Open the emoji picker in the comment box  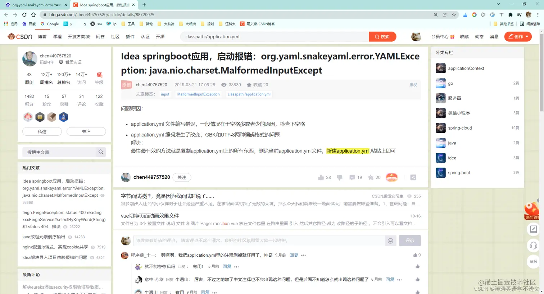click(390, 241)
